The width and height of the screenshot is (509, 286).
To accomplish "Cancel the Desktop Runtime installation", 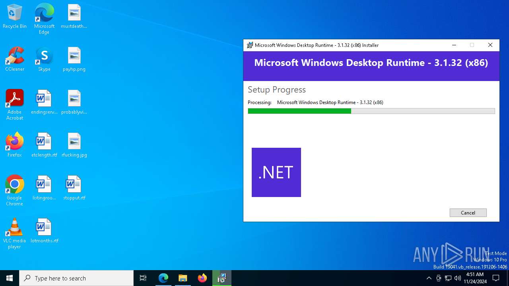I will click(468, 213).
